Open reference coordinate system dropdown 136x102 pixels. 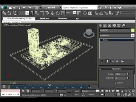pos(75,12)
